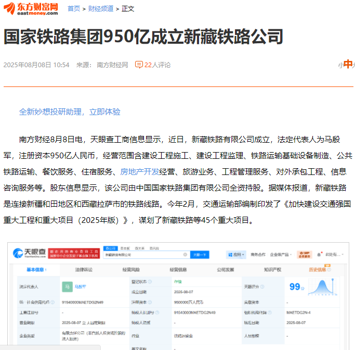Click the blue 天眼一下 search button
The width and height of the screenshot is (355, 350).
[200, 255]
